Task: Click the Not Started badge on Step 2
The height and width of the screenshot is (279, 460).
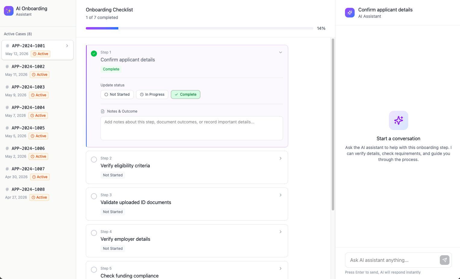Action: (x=113, y=175)
